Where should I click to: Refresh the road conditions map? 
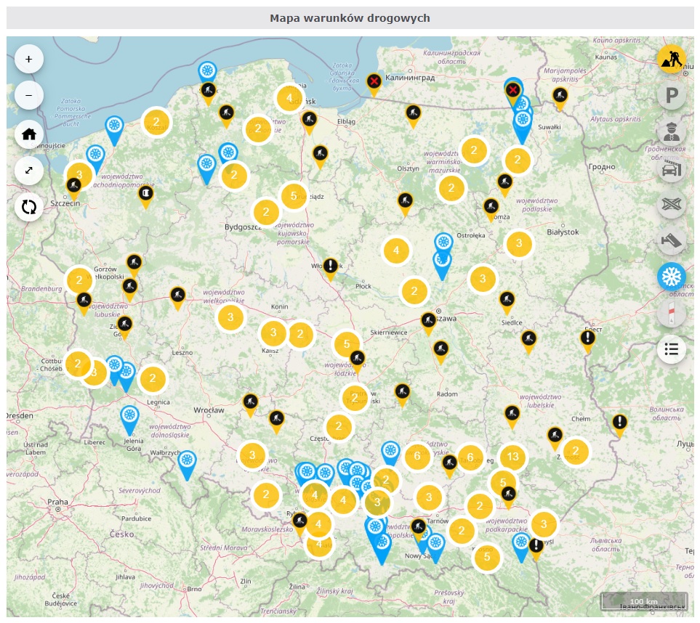[29, 207]
